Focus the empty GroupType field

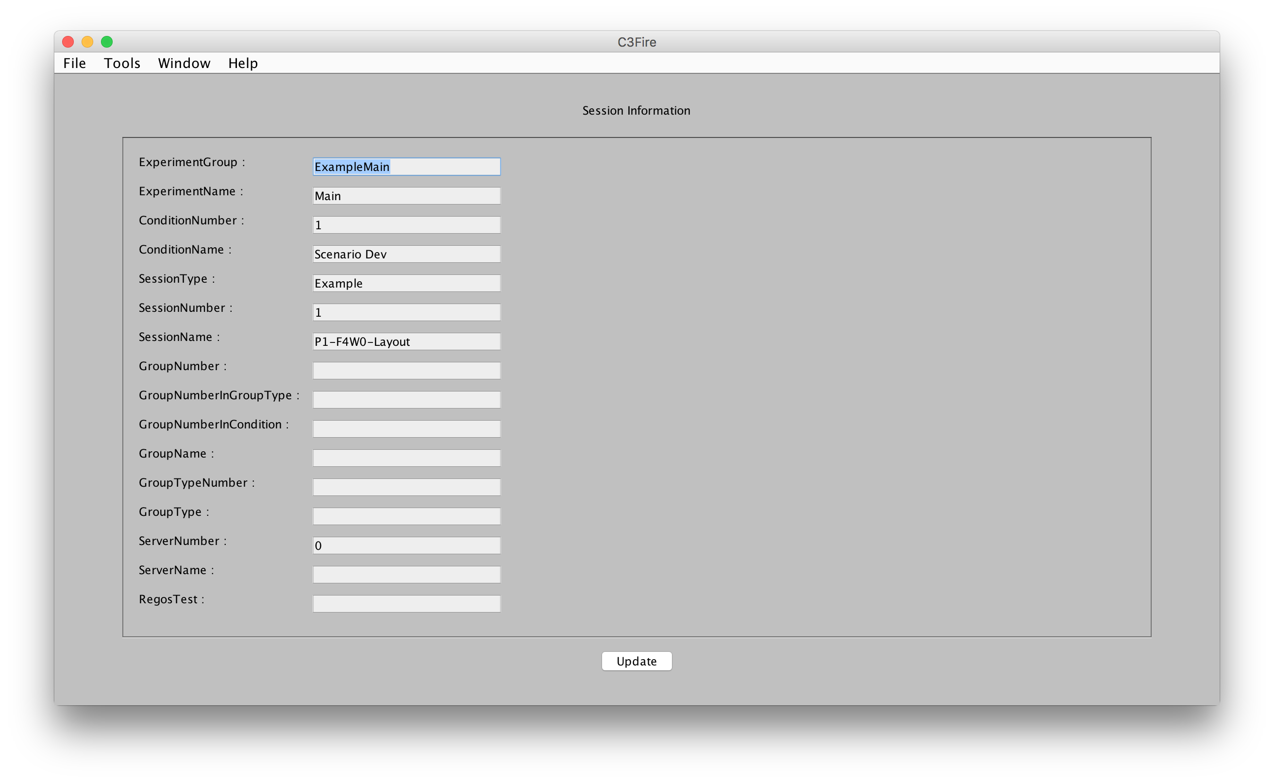coord(407,516)
